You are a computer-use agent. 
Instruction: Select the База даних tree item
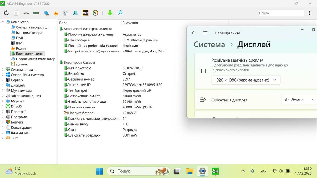[20, 133]
